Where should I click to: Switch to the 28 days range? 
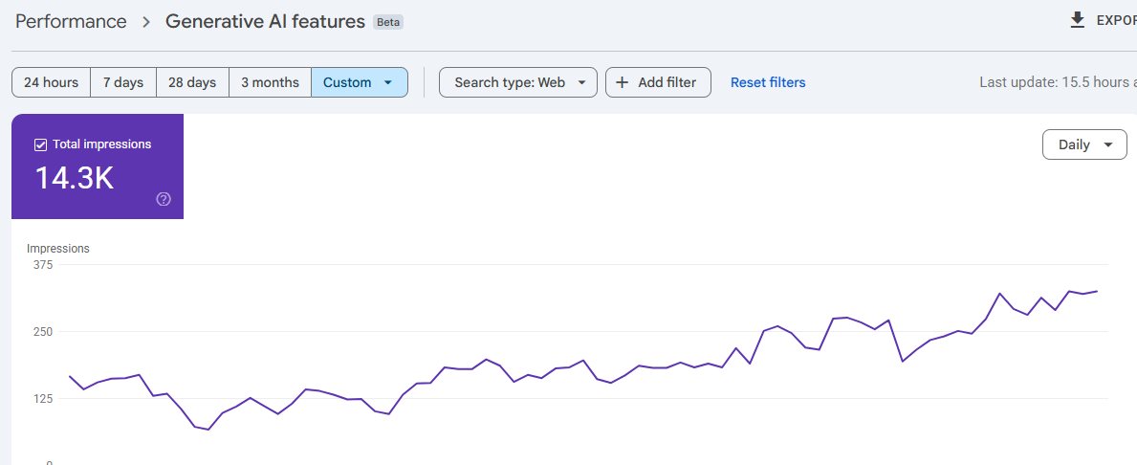192,82
